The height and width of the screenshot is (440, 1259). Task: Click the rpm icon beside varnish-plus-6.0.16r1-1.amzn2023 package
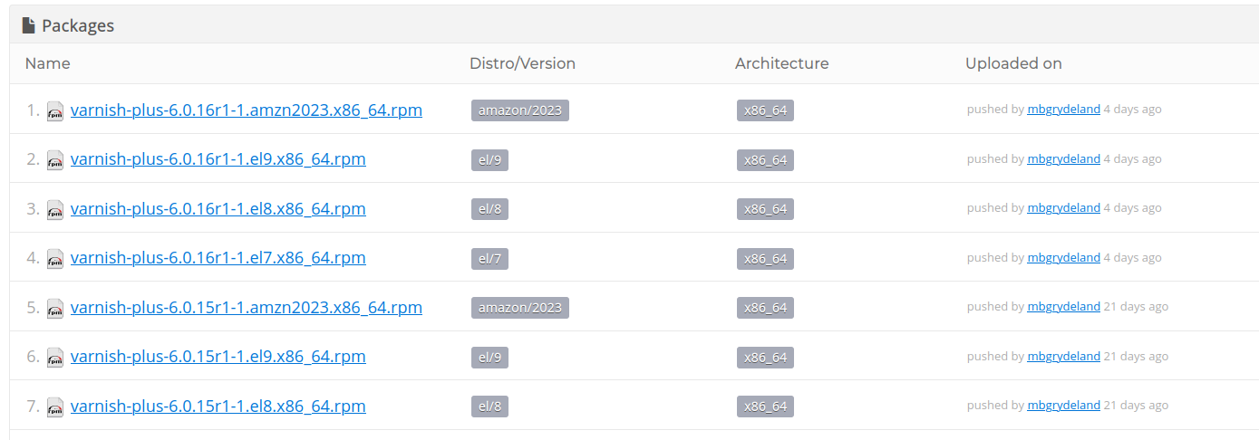[55, 110]
